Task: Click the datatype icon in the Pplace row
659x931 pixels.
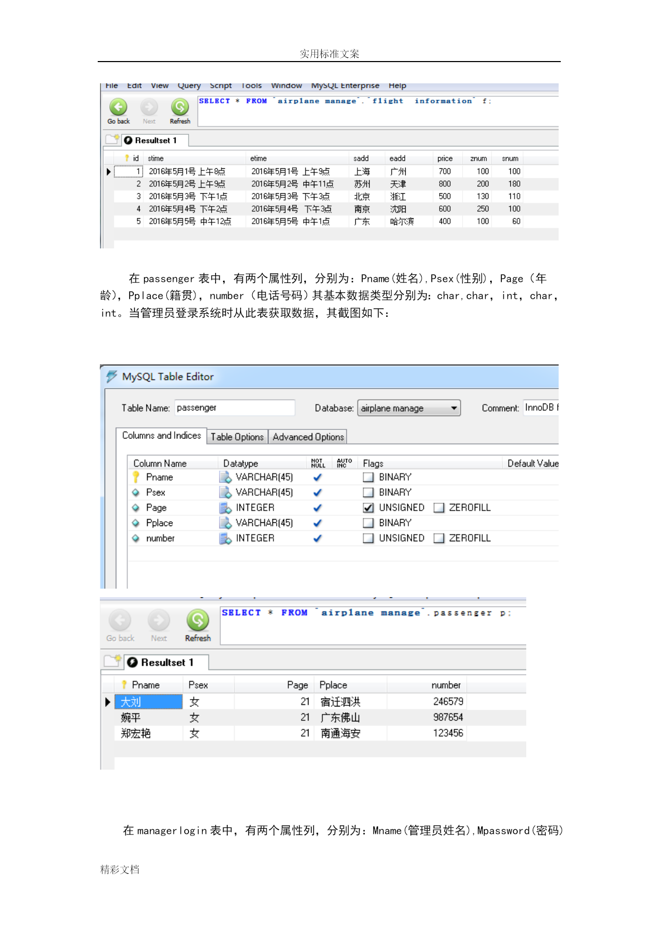Action: (x=225, y=523)
